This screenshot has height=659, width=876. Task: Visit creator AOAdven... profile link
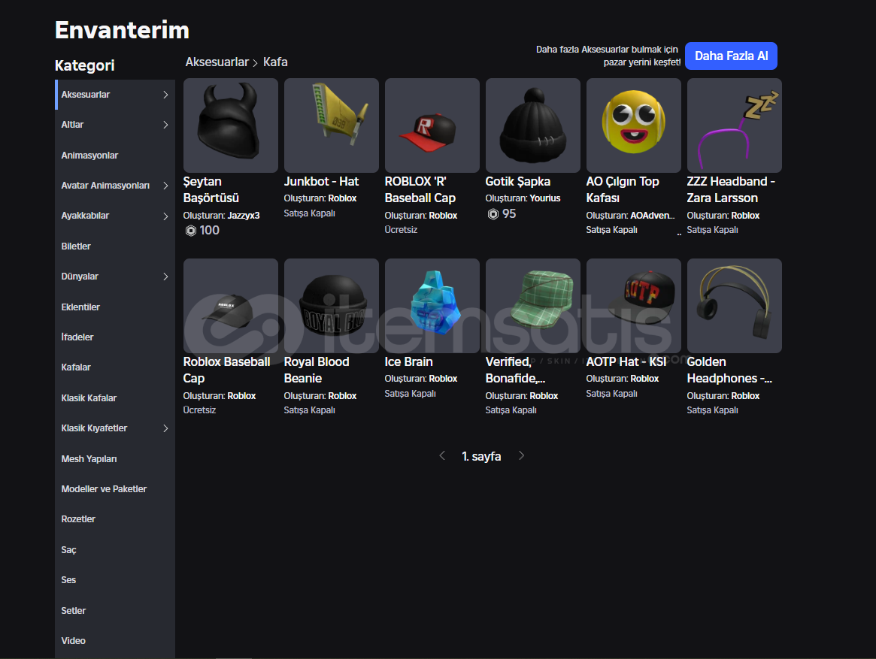coord(653,216)
